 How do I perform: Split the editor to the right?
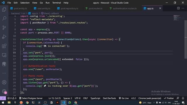coord(178,8)
